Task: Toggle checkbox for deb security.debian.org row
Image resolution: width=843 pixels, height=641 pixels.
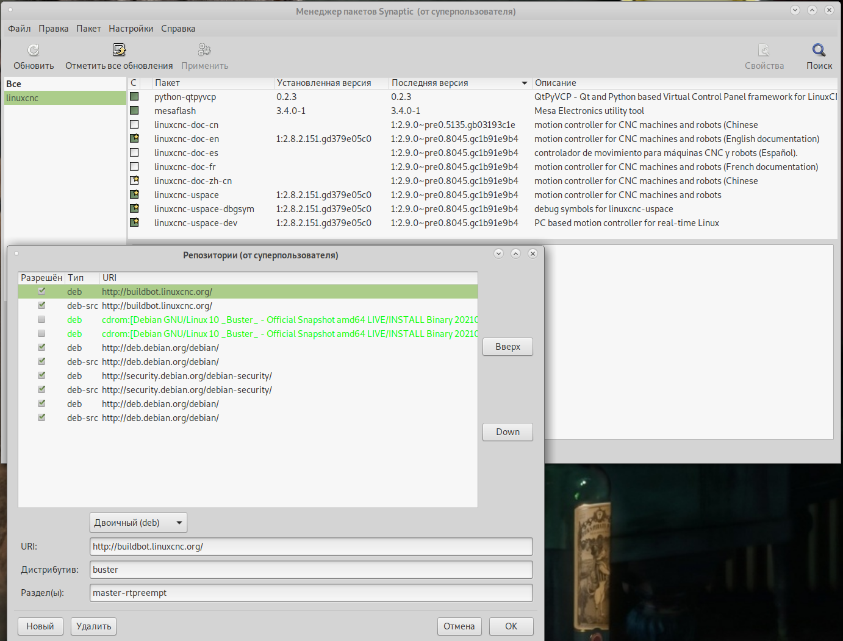Action: click(41, 375)
